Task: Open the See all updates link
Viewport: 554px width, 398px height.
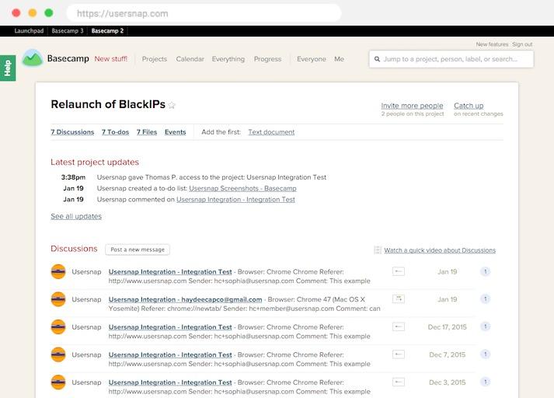Action: pyautogui.click(x=76, y=216)
